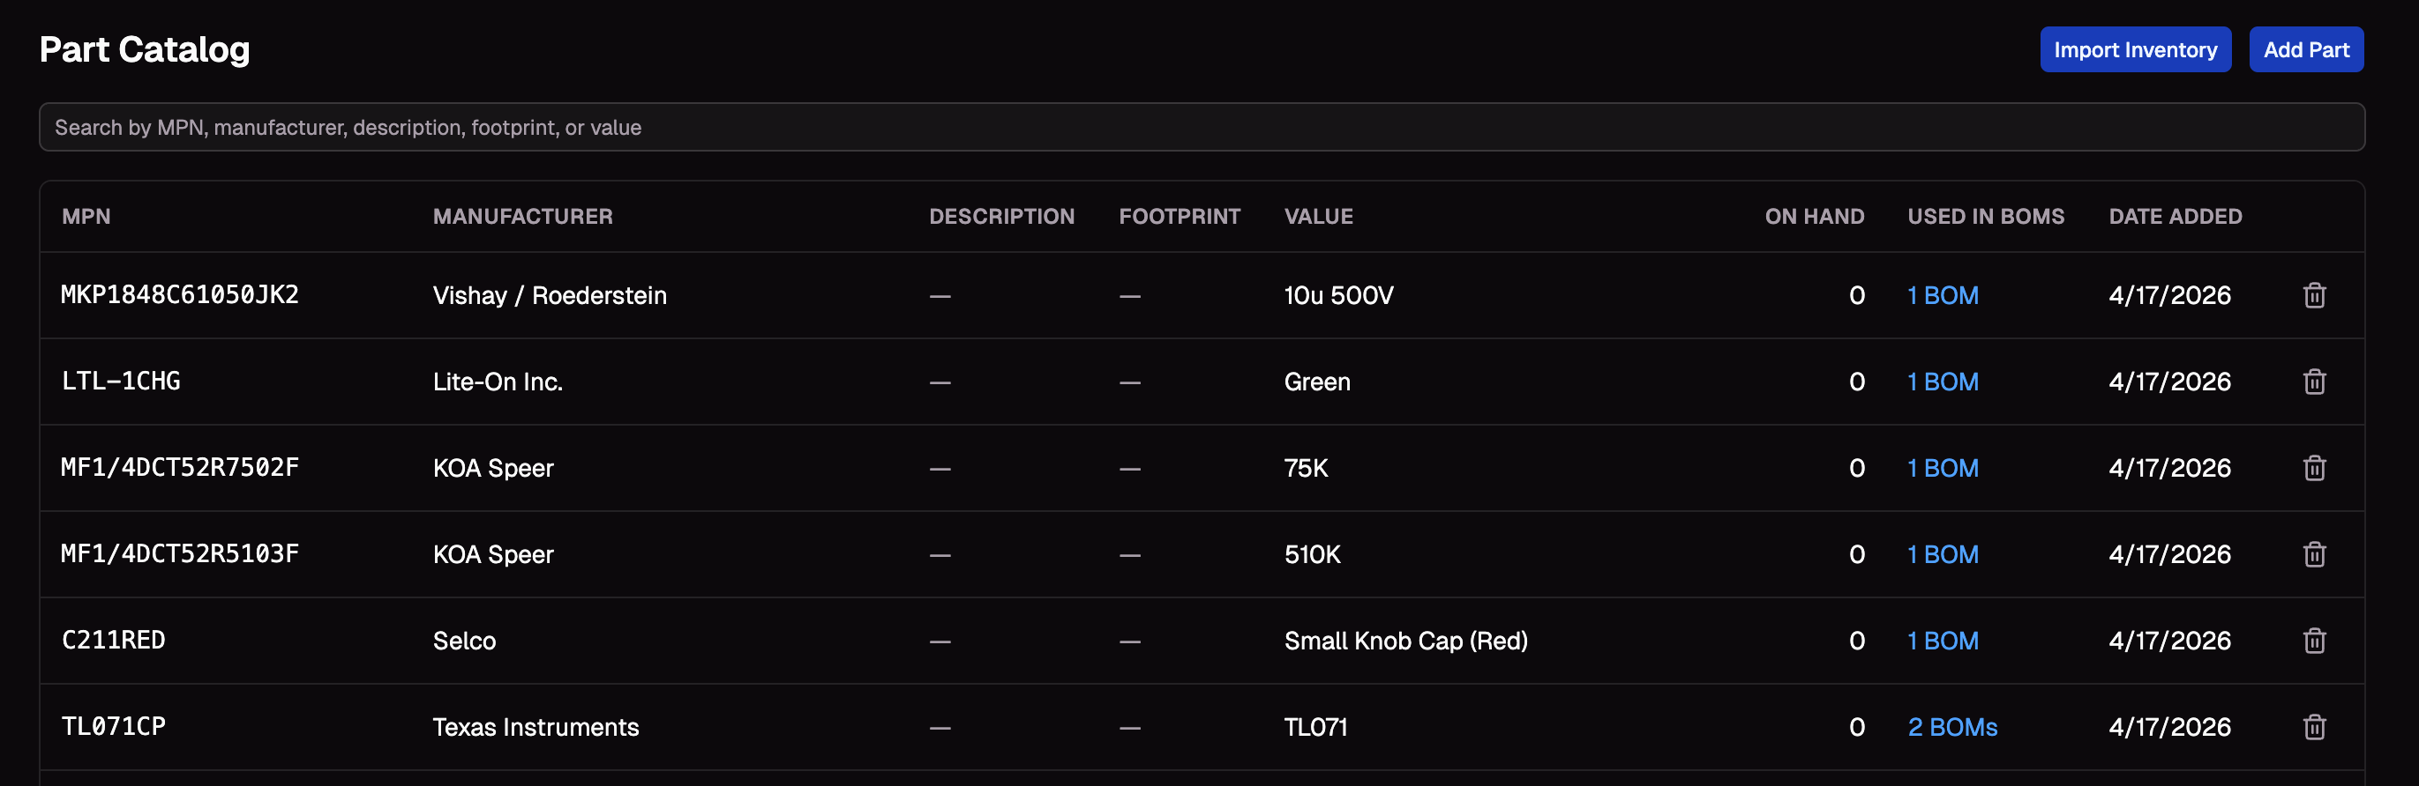Open the 1 BOM link for MKP1848C61050JK2
The width and height of the screenshot is (2419, 786).
pyautogui.click(x=1942, y=294)
